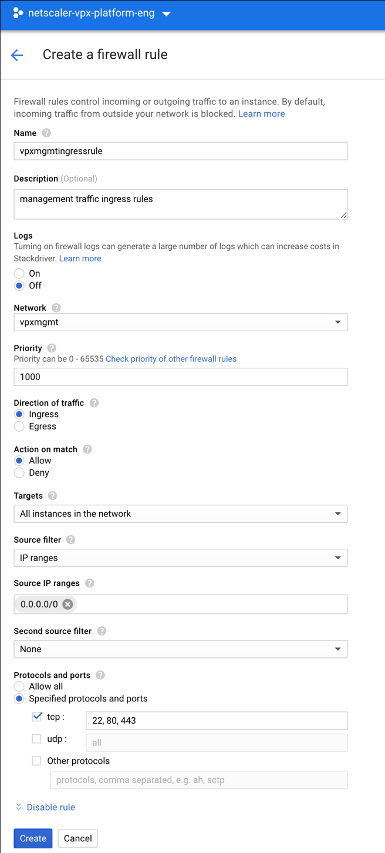This screenshot has height=853, width=385.
Task: Click the project hexagon icon in header
Action: [x=18, y=13]
